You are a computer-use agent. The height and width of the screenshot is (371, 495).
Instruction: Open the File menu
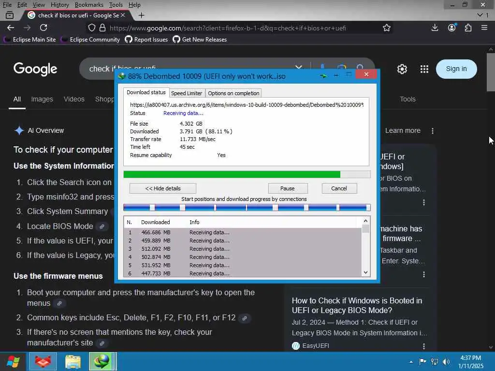pos(7,5)
